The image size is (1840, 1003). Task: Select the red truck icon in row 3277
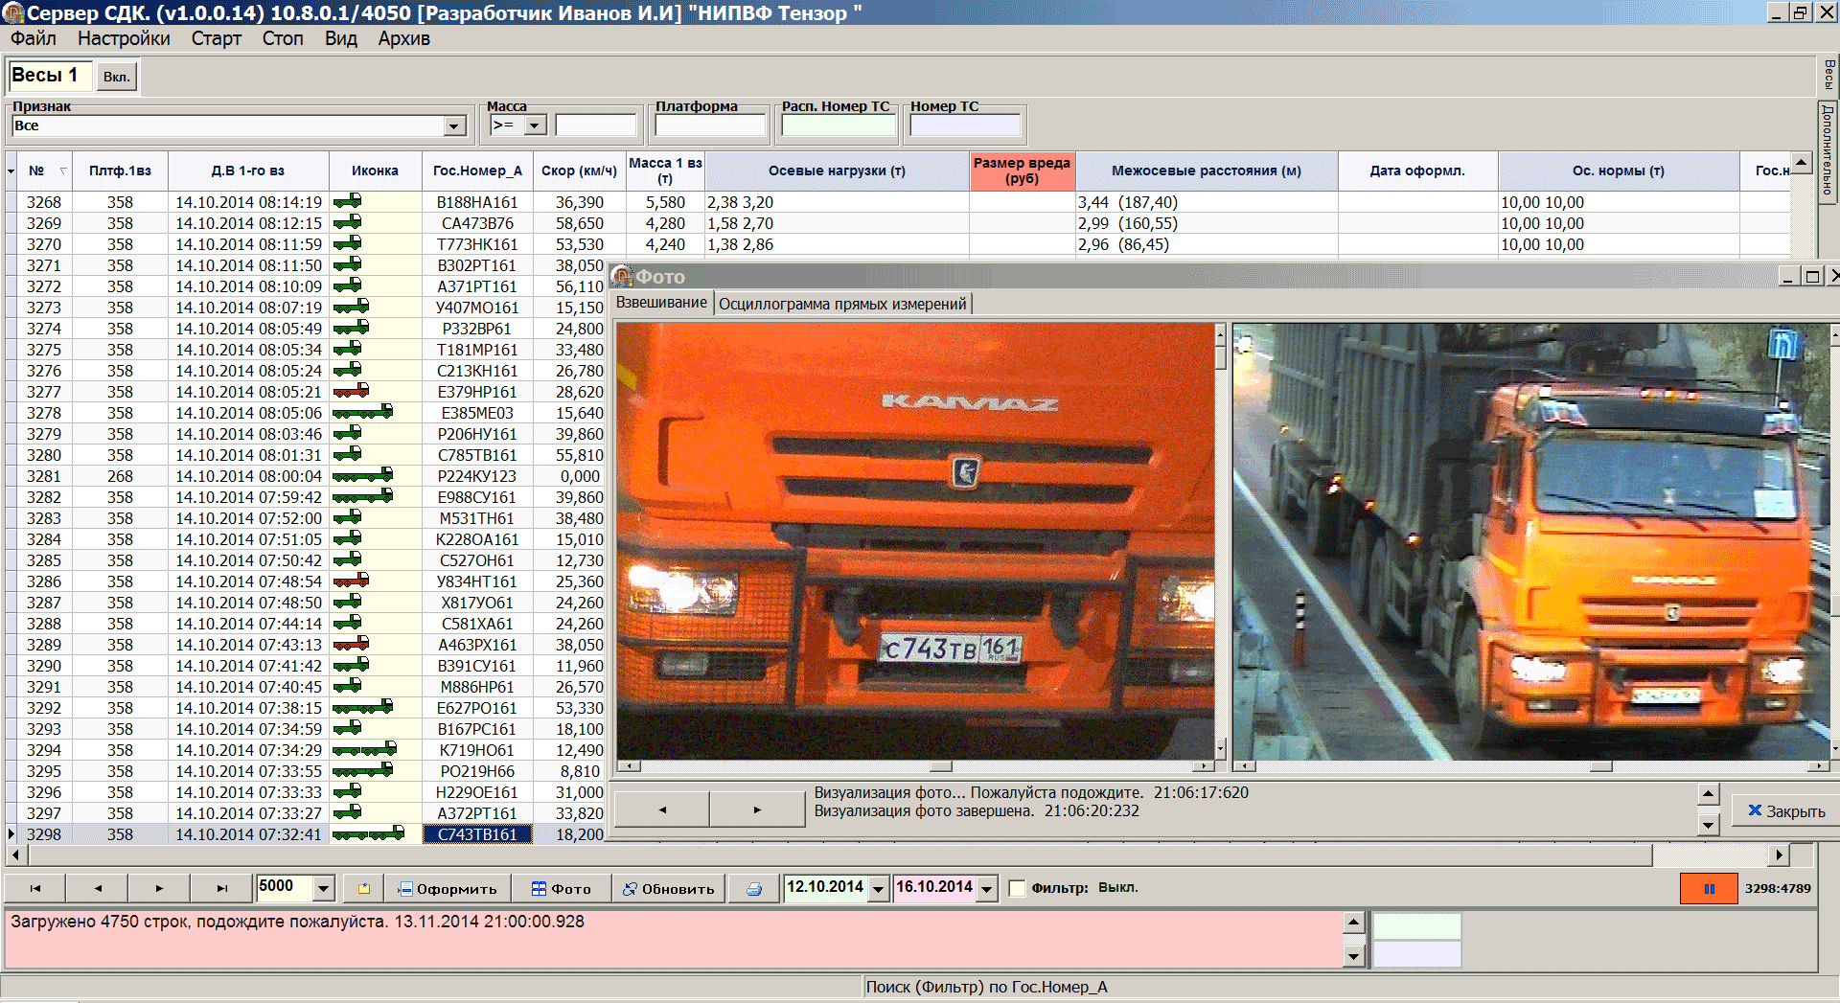[x=351, y=391]
